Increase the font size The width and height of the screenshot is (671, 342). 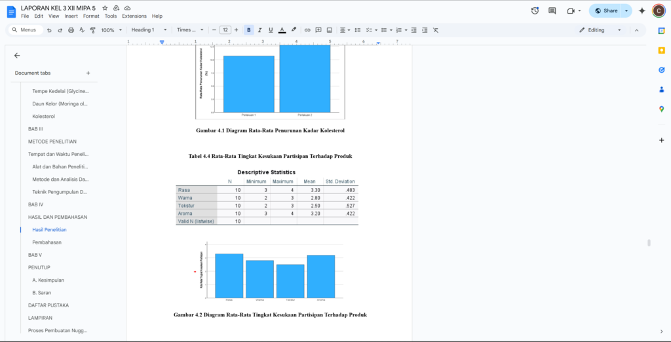pos(236,30)
